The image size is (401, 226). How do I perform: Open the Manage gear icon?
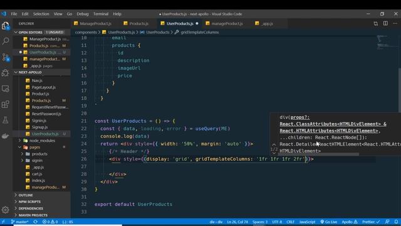point(6,210)
